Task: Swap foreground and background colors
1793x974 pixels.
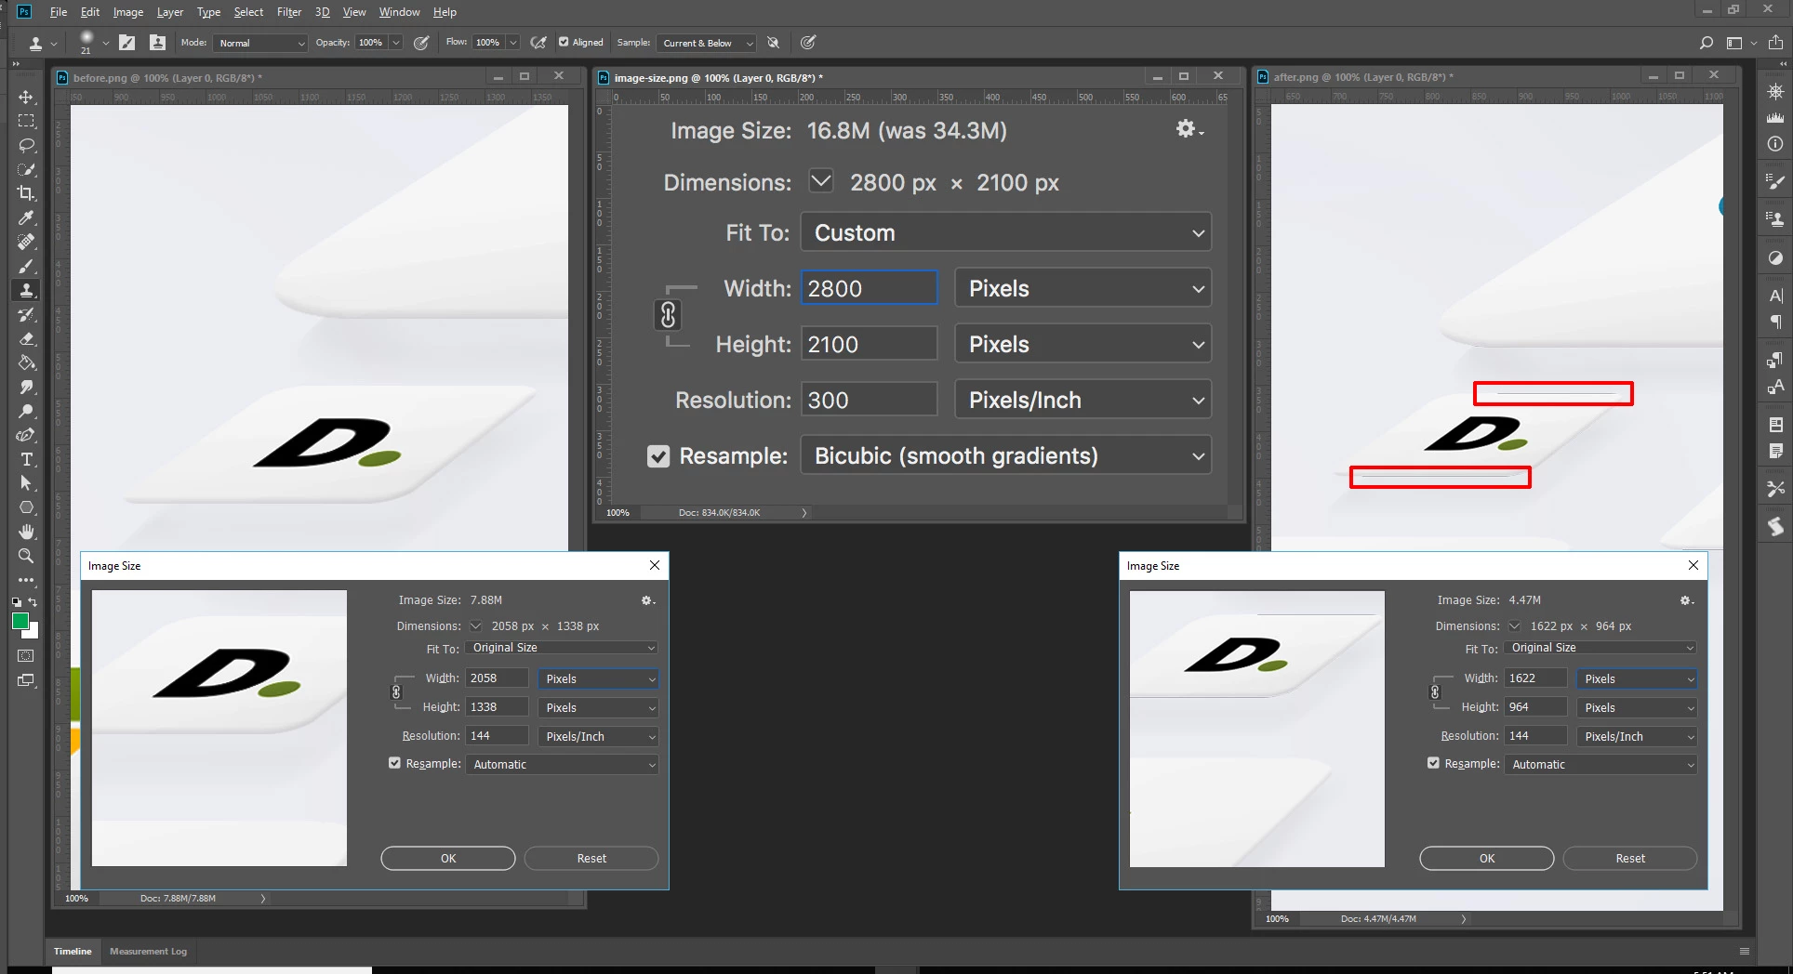Action: pyautogui.click(x=33, y=602)
